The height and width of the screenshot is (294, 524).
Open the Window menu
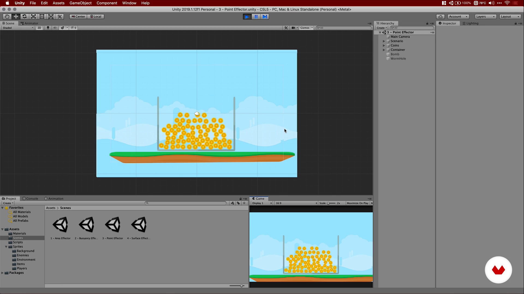pos(129,3)
